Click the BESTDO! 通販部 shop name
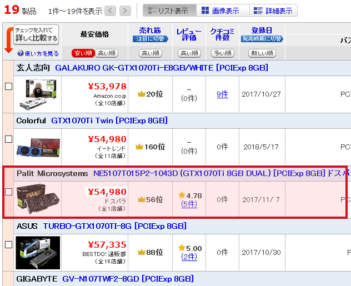 tap(104, 254)
